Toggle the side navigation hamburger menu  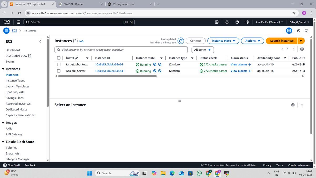pyautogui.click(x=6, y=31)
